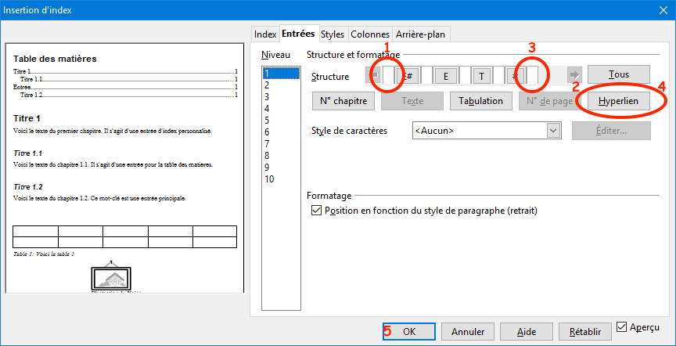Click the Rétablir reset button

pos(585,332)
